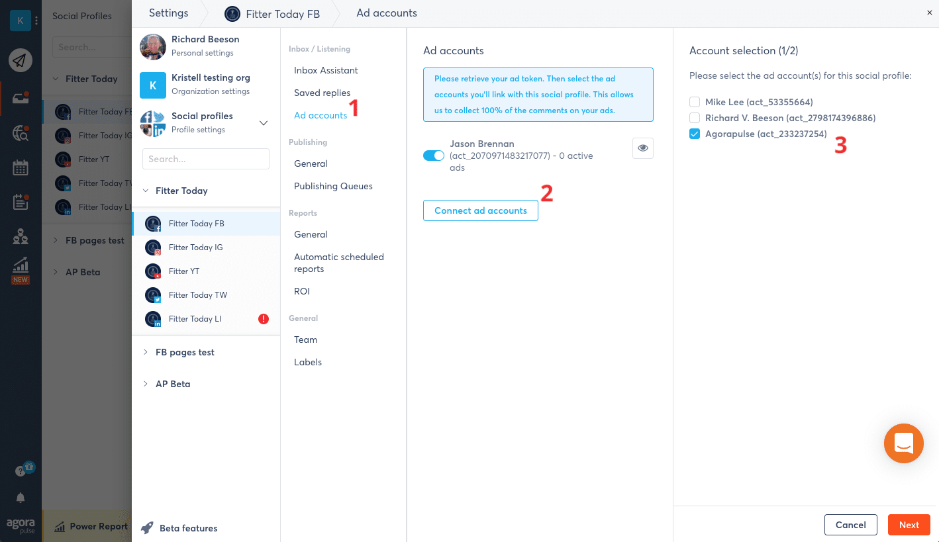Open the publish paper-plane icon in left sidebar
939x542 pixels.
pos(21,61)
